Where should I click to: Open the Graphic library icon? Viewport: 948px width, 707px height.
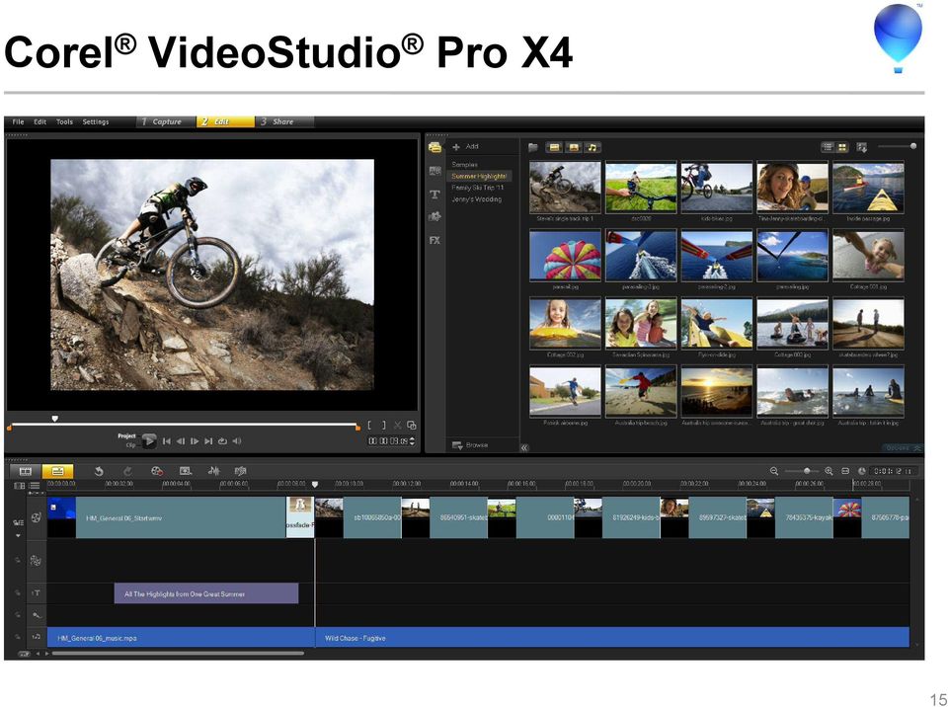click(434, 216)
